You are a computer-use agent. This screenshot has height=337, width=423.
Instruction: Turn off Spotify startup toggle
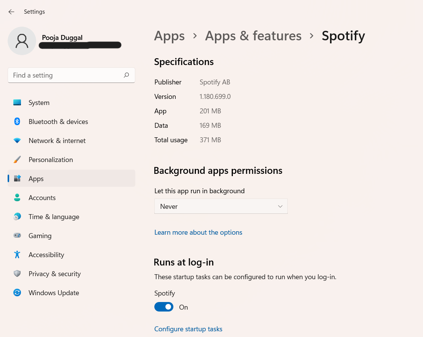164,307
